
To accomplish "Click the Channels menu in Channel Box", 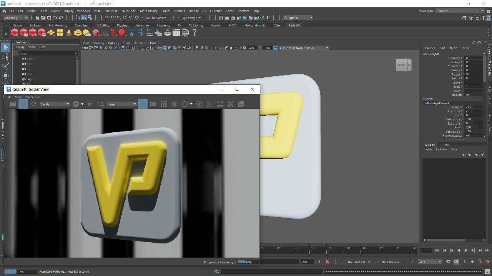I will pyautogui.click(x=429, y=48).
